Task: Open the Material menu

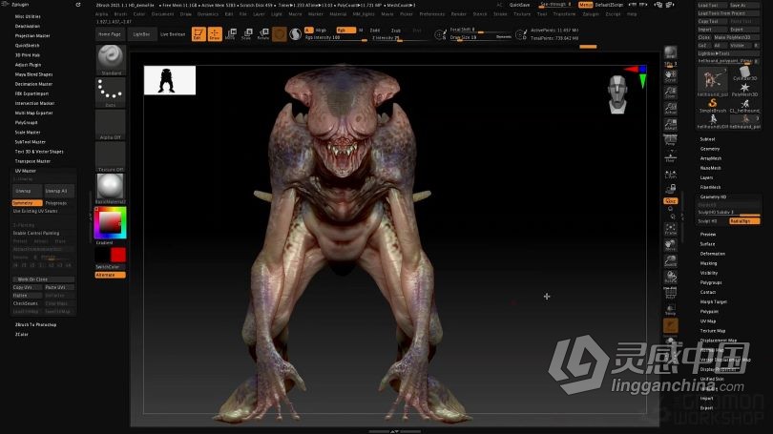Action: pyautogui.click(x=338, y=14)
